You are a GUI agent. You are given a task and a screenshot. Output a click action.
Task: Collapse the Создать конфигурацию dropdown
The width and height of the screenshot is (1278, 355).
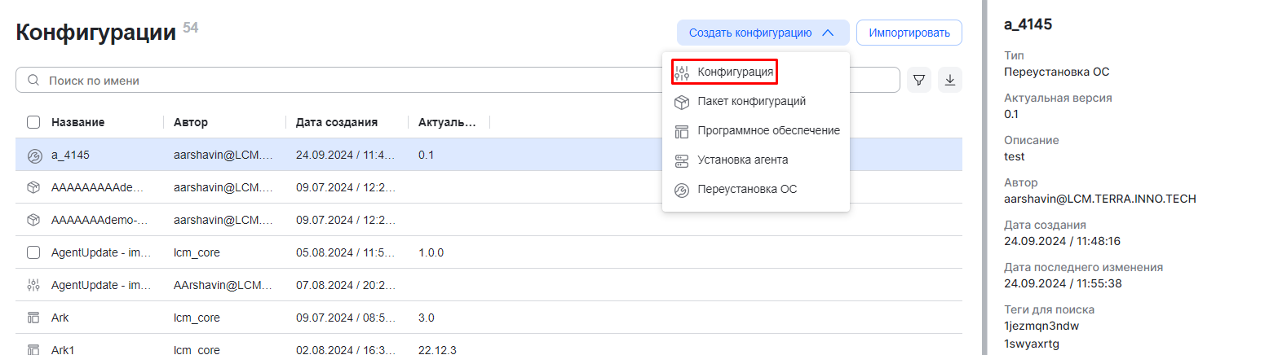point(762,33)
